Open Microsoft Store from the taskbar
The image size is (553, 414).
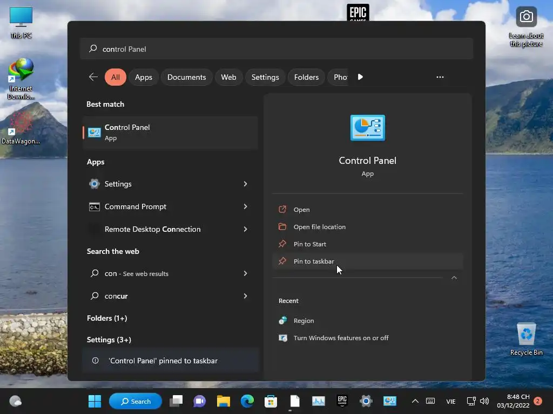(271, 401)
